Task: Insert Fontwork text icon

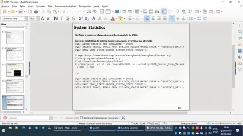Action: coord(178,12)
